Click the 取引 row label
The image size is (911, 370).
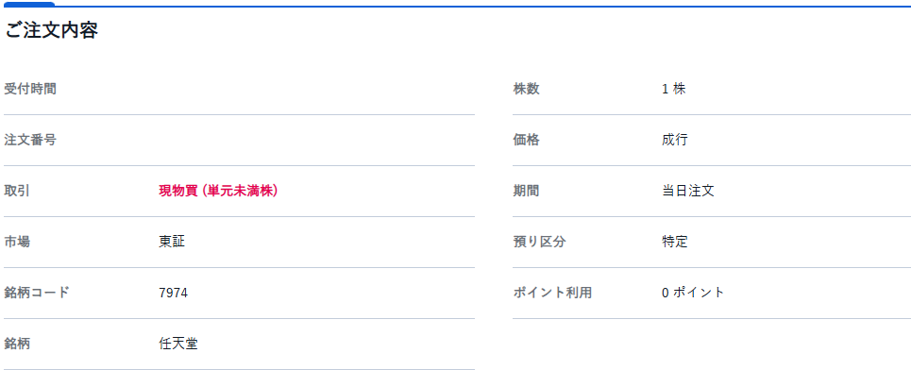17,191
